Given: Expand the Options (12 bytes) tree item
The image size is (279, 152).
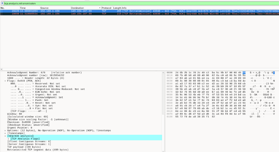Looking at the screenshot, I should [x=5, y=130].
